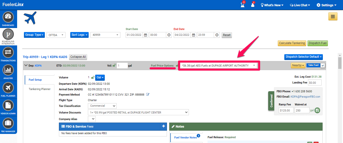Click the Reset button
Image resolution: width=343 pixels, height=143 pixels.
(x=227, y=35)
